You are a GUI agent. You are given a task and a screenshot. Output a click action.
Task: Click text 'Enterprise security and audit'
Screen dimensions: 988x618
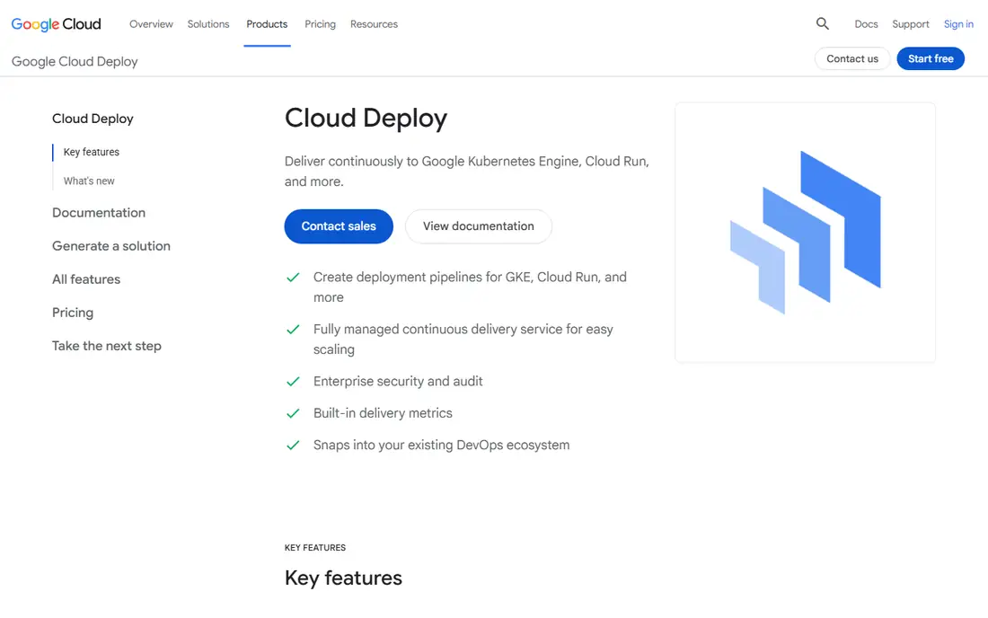(x=398, y=381)
